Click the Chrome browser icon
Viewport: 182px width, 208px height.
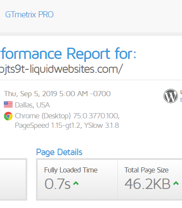(x=8, y=116)
